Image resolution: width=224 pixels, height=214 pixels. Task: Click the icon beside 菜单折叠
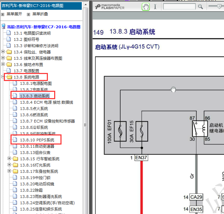29,14
